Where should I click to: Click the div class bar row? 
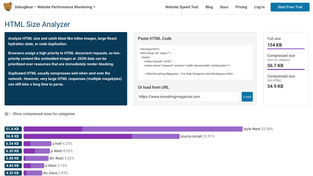click(x=33, y=173)
